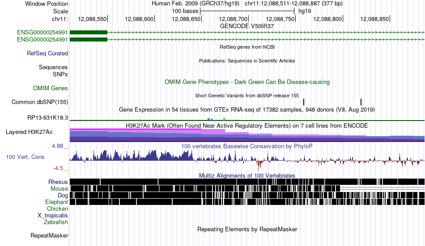425x246 pixels.
Task: Click the PhyloP conservation wiggle graph
Action: (247, 160)
